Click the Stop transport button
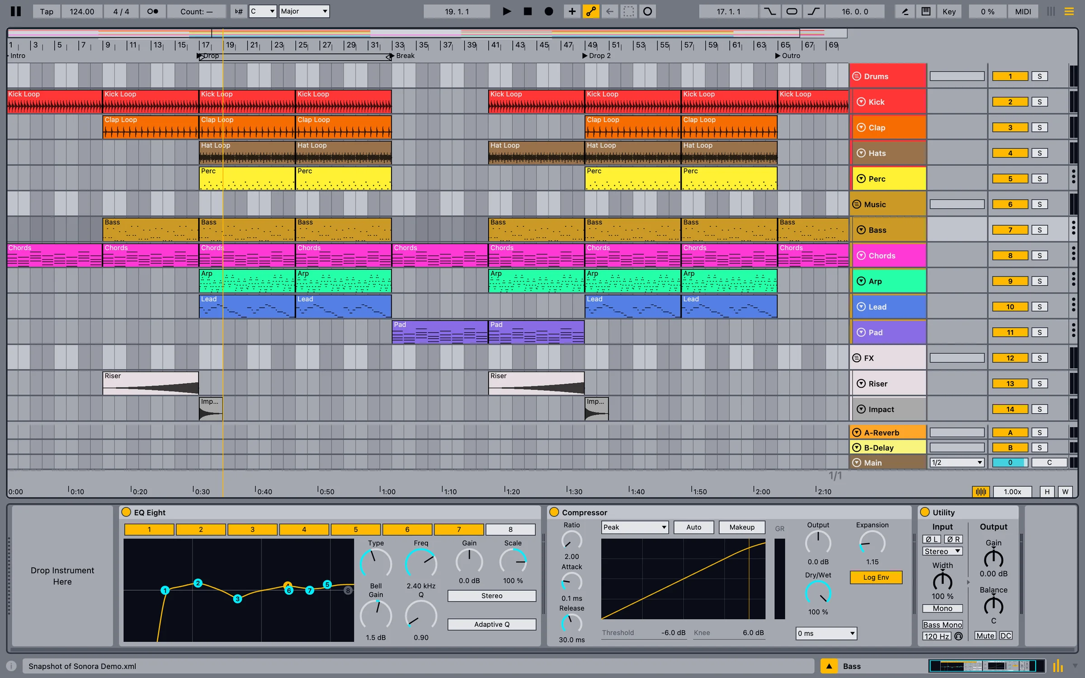This screenshot has height=678, width=1085. tap(528, 11)
